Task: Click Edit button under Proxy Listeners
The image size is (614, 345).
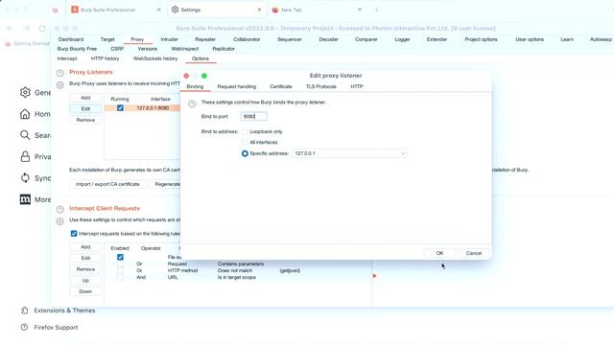Action: tap(85, 108)
